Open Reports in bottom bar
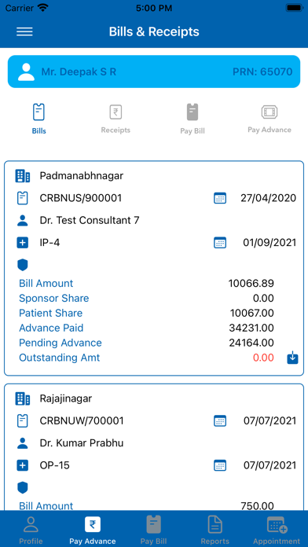The height and width of the screenshot is (547, 308). coord(215,530)
